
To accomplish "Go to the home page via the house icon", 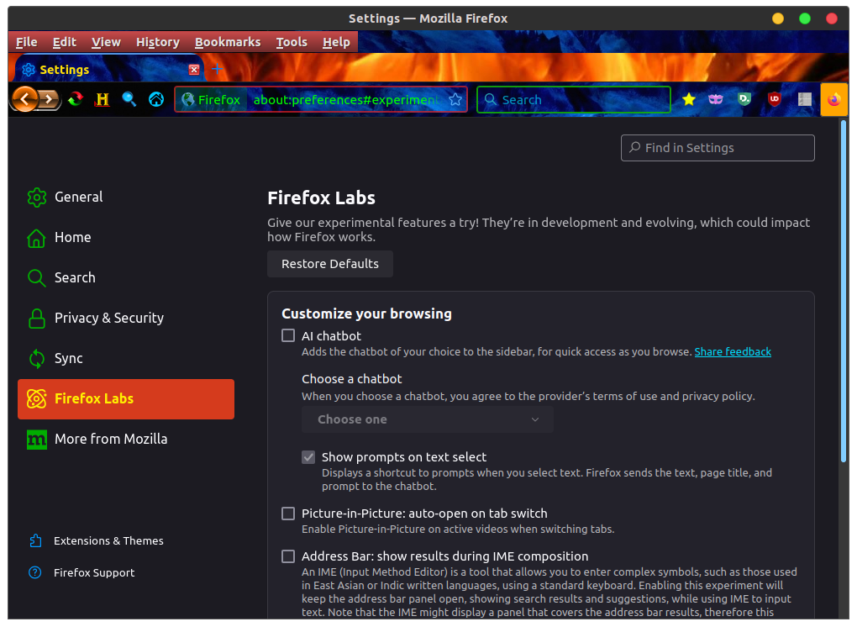I will click(x=156, y=99).
